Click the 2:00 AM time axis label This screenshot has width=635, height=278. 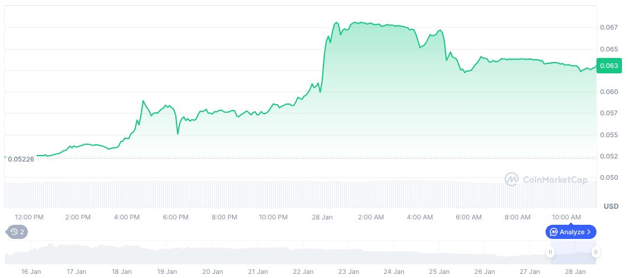pyautogui.click(x=371, y=217)
